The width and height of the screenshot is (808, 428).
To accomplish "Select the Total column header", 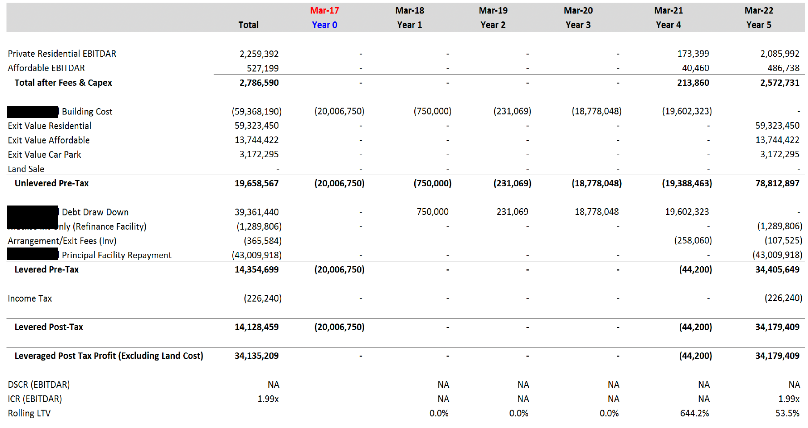I will pyautogui.click(x=248, y=25).
